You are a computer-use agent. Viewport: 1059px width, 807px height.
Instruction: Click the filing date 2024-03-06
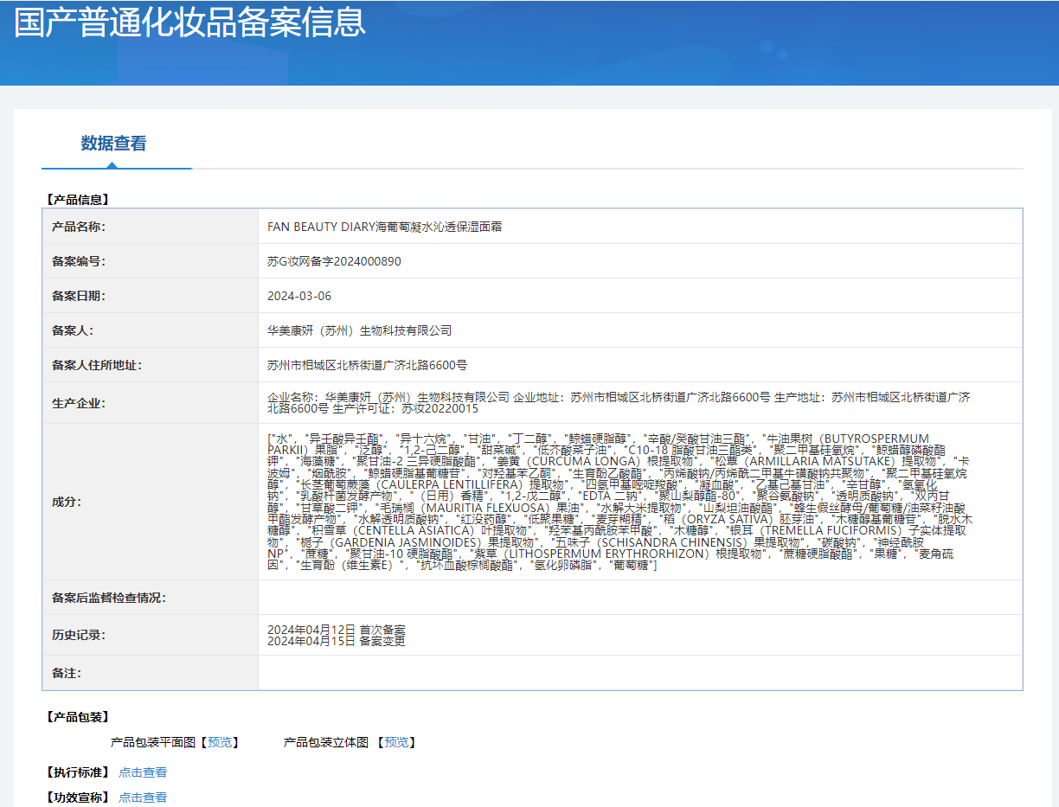tap(299, 296)
